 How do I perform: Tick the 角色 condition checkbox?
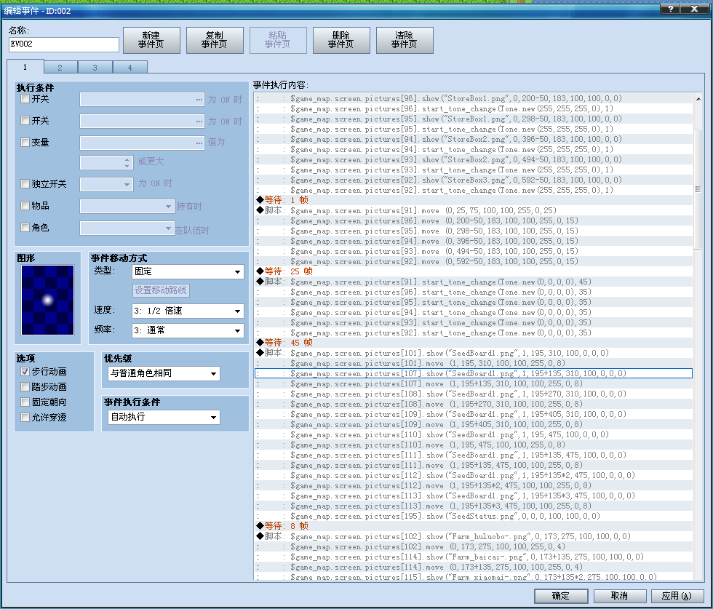[x=25, y=228]
